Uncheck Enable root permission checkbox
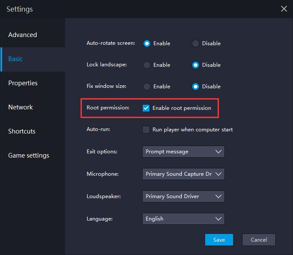The height and width of the screenshot is (255, 293). click(x=146, y=108)
